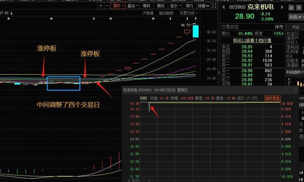Click 卖一 price 28.91

pos(247,65)
